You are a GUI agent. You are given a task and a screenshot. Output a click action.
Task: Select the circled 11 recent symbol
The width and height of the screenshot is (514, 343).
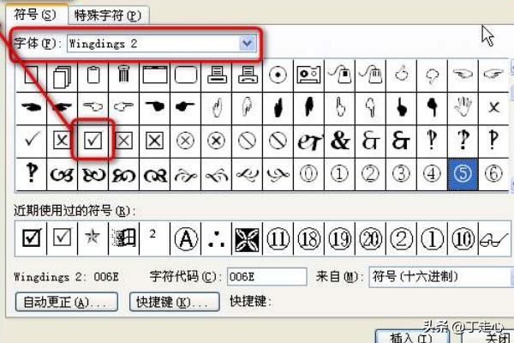click(x=278, y=238)
